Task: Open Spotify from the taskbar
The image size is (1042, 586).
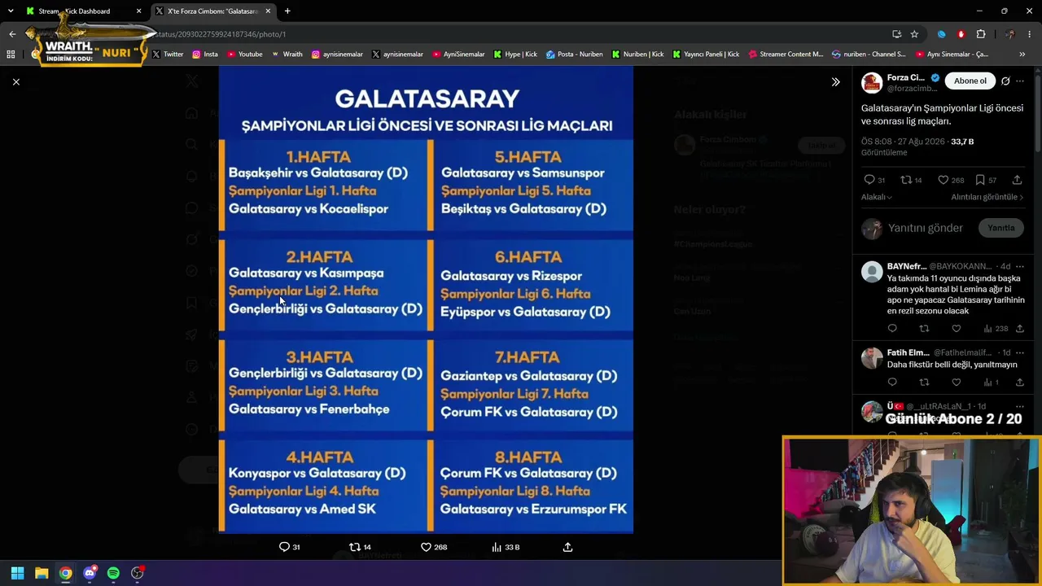Action: click(x=113, y=573)
